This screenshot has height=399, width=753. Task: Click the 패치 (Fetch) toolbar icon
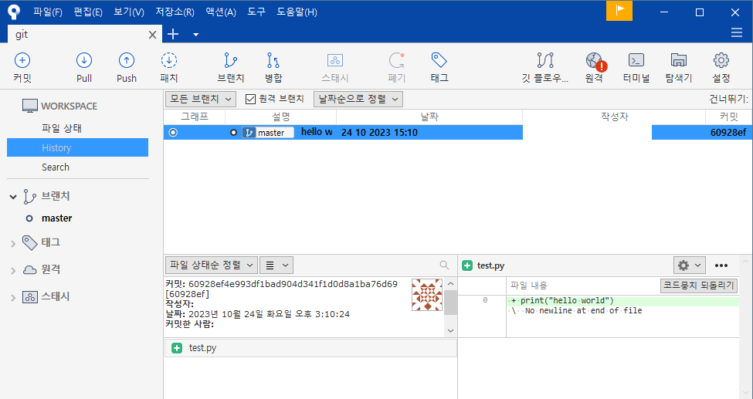(169, 67)
